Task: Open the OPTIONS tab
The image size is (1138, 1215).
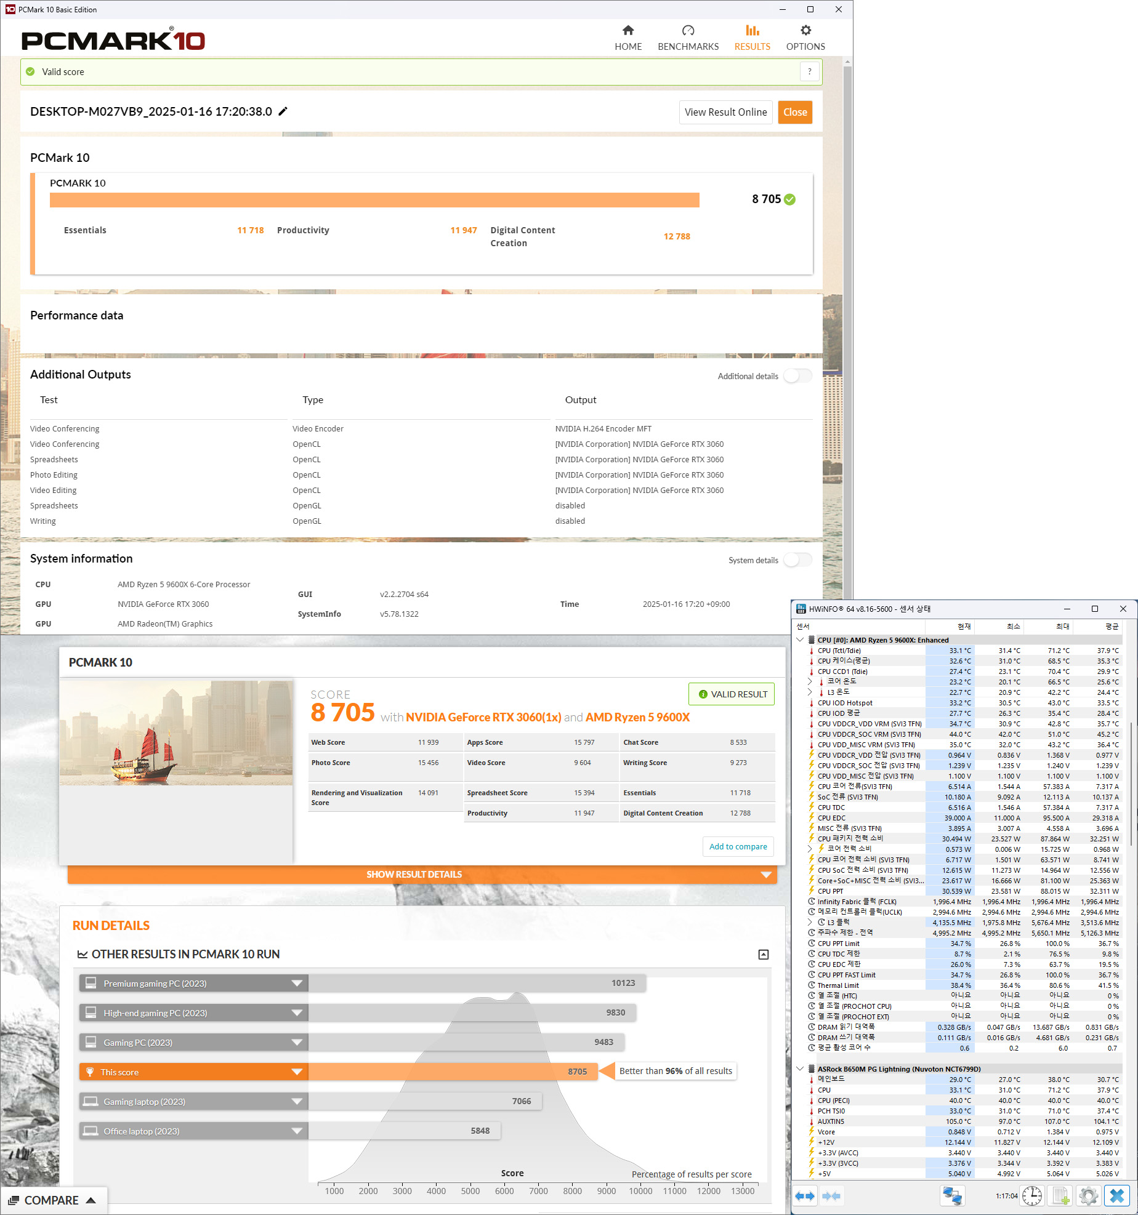Action: (805, 38)
